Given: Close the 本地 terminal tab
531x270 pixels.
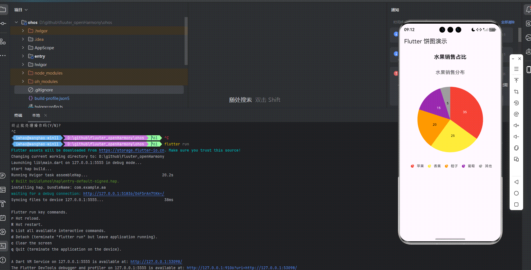Looking at the screenshot, I should pyautogui.click(x=46, y=115).
